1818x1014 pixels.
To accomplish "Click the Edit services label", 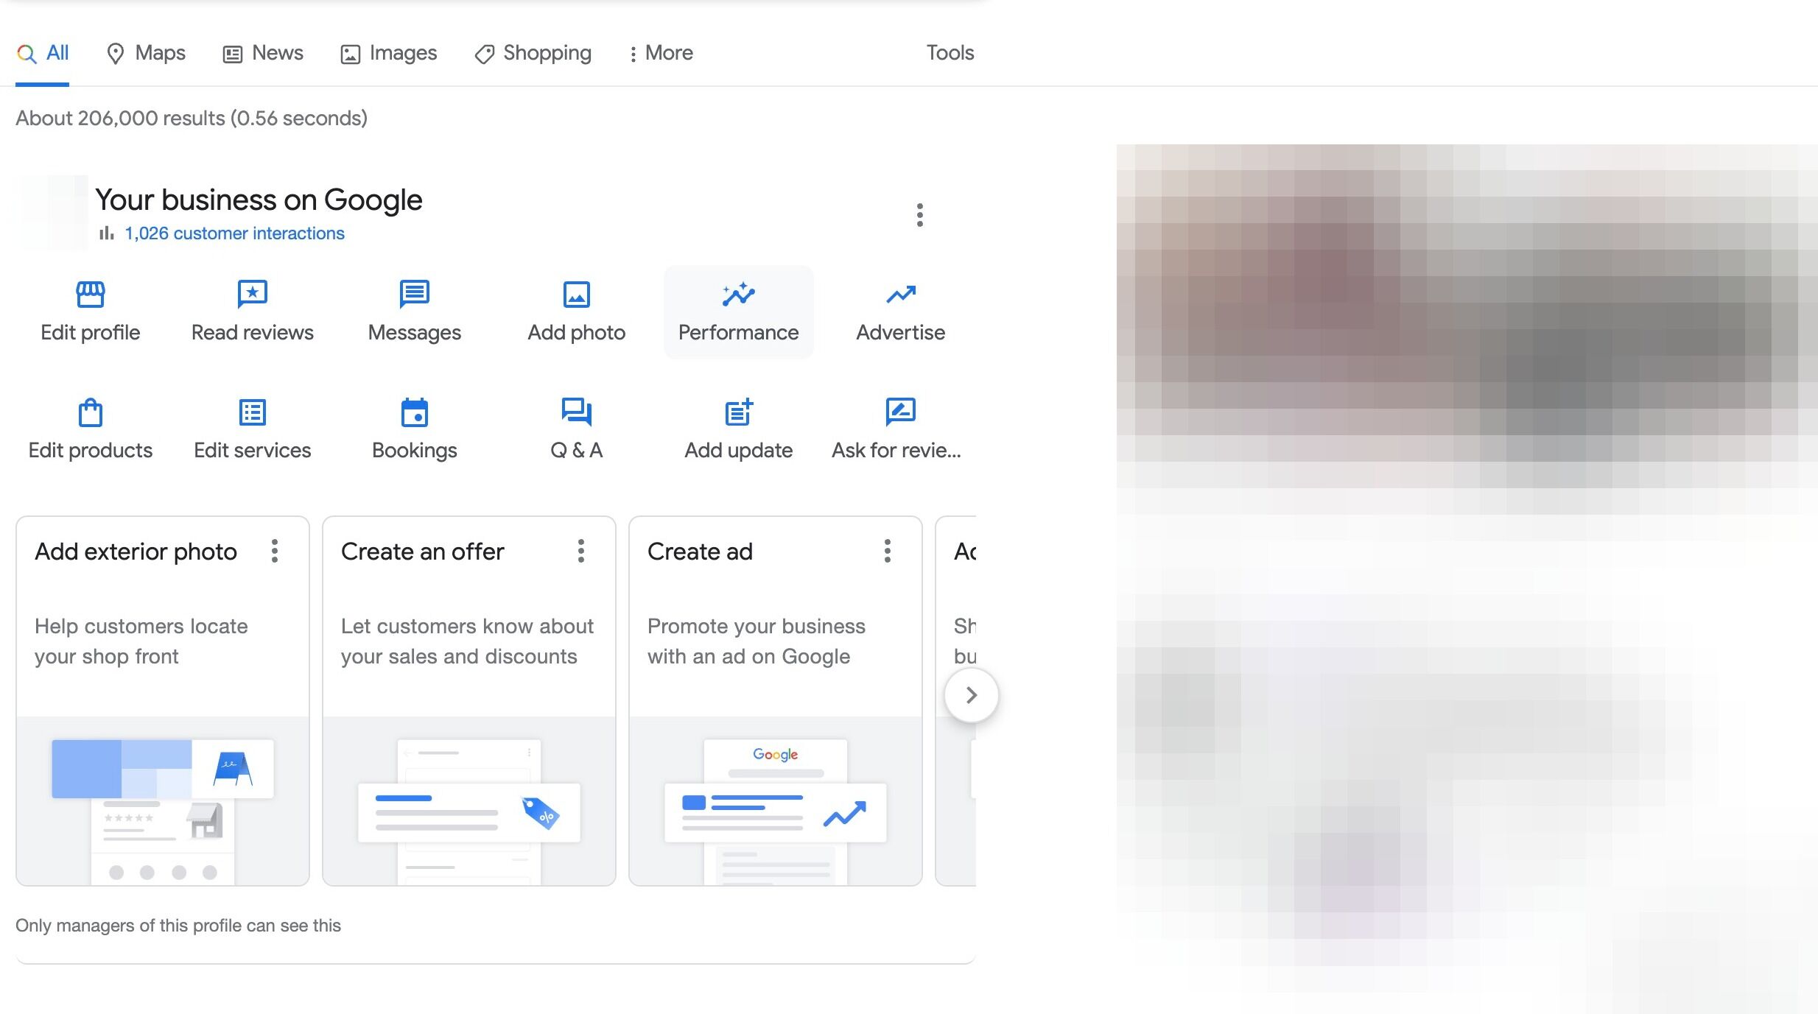I will pyautogui.click(x=253, y=451).
